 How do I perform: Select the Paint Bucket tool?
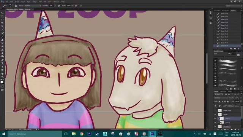click(x=2, y=50)
